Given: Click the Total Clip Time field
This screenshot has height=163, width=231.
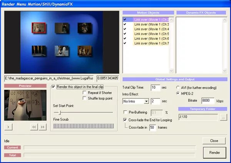Looking at the screenshot, I should 156,87.
